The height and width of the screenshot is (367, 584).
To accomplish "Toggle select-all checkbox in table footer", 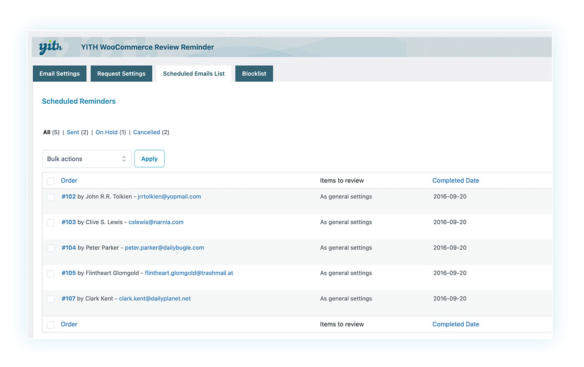I will 51,325.
